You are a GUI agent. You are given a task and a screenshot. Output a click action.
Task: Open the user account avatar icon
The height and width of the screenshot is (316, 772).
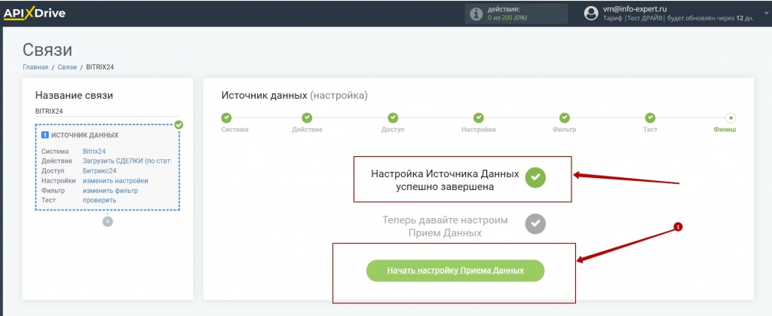[x=591, y=14]
